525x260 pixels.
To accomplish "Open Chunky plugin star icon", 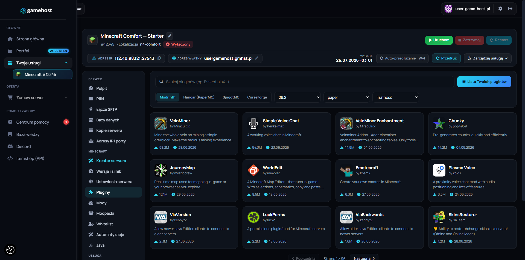I will 439,123.
